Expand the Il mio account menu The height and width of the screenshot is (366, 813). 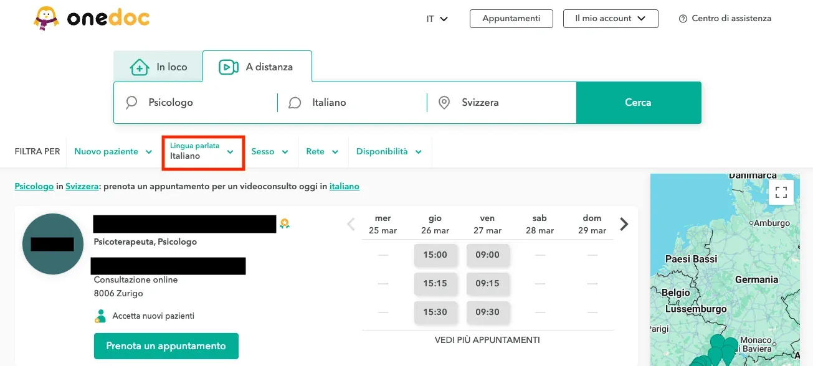point(611,19)
